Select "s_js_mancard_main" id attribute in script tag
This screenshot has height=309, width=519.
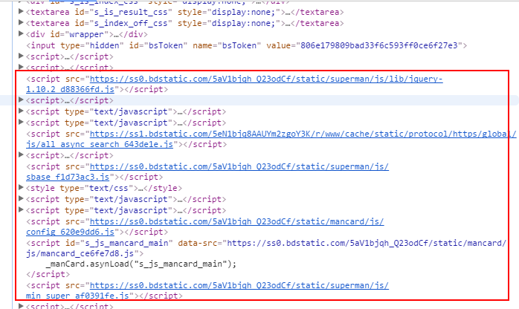click(x=126, y=243)
